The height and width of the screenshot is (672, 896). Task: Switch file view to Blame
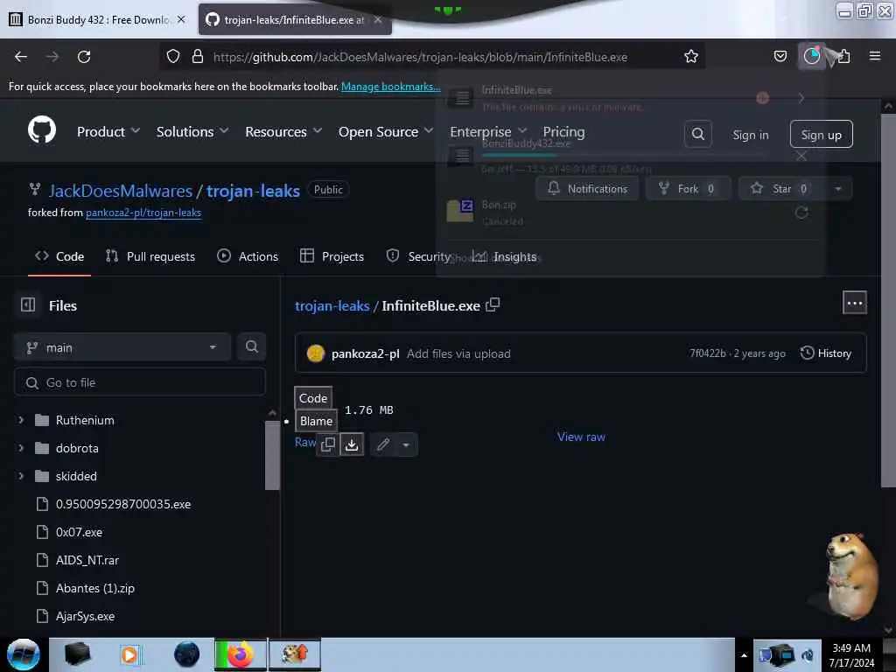[x=316, y=421]
